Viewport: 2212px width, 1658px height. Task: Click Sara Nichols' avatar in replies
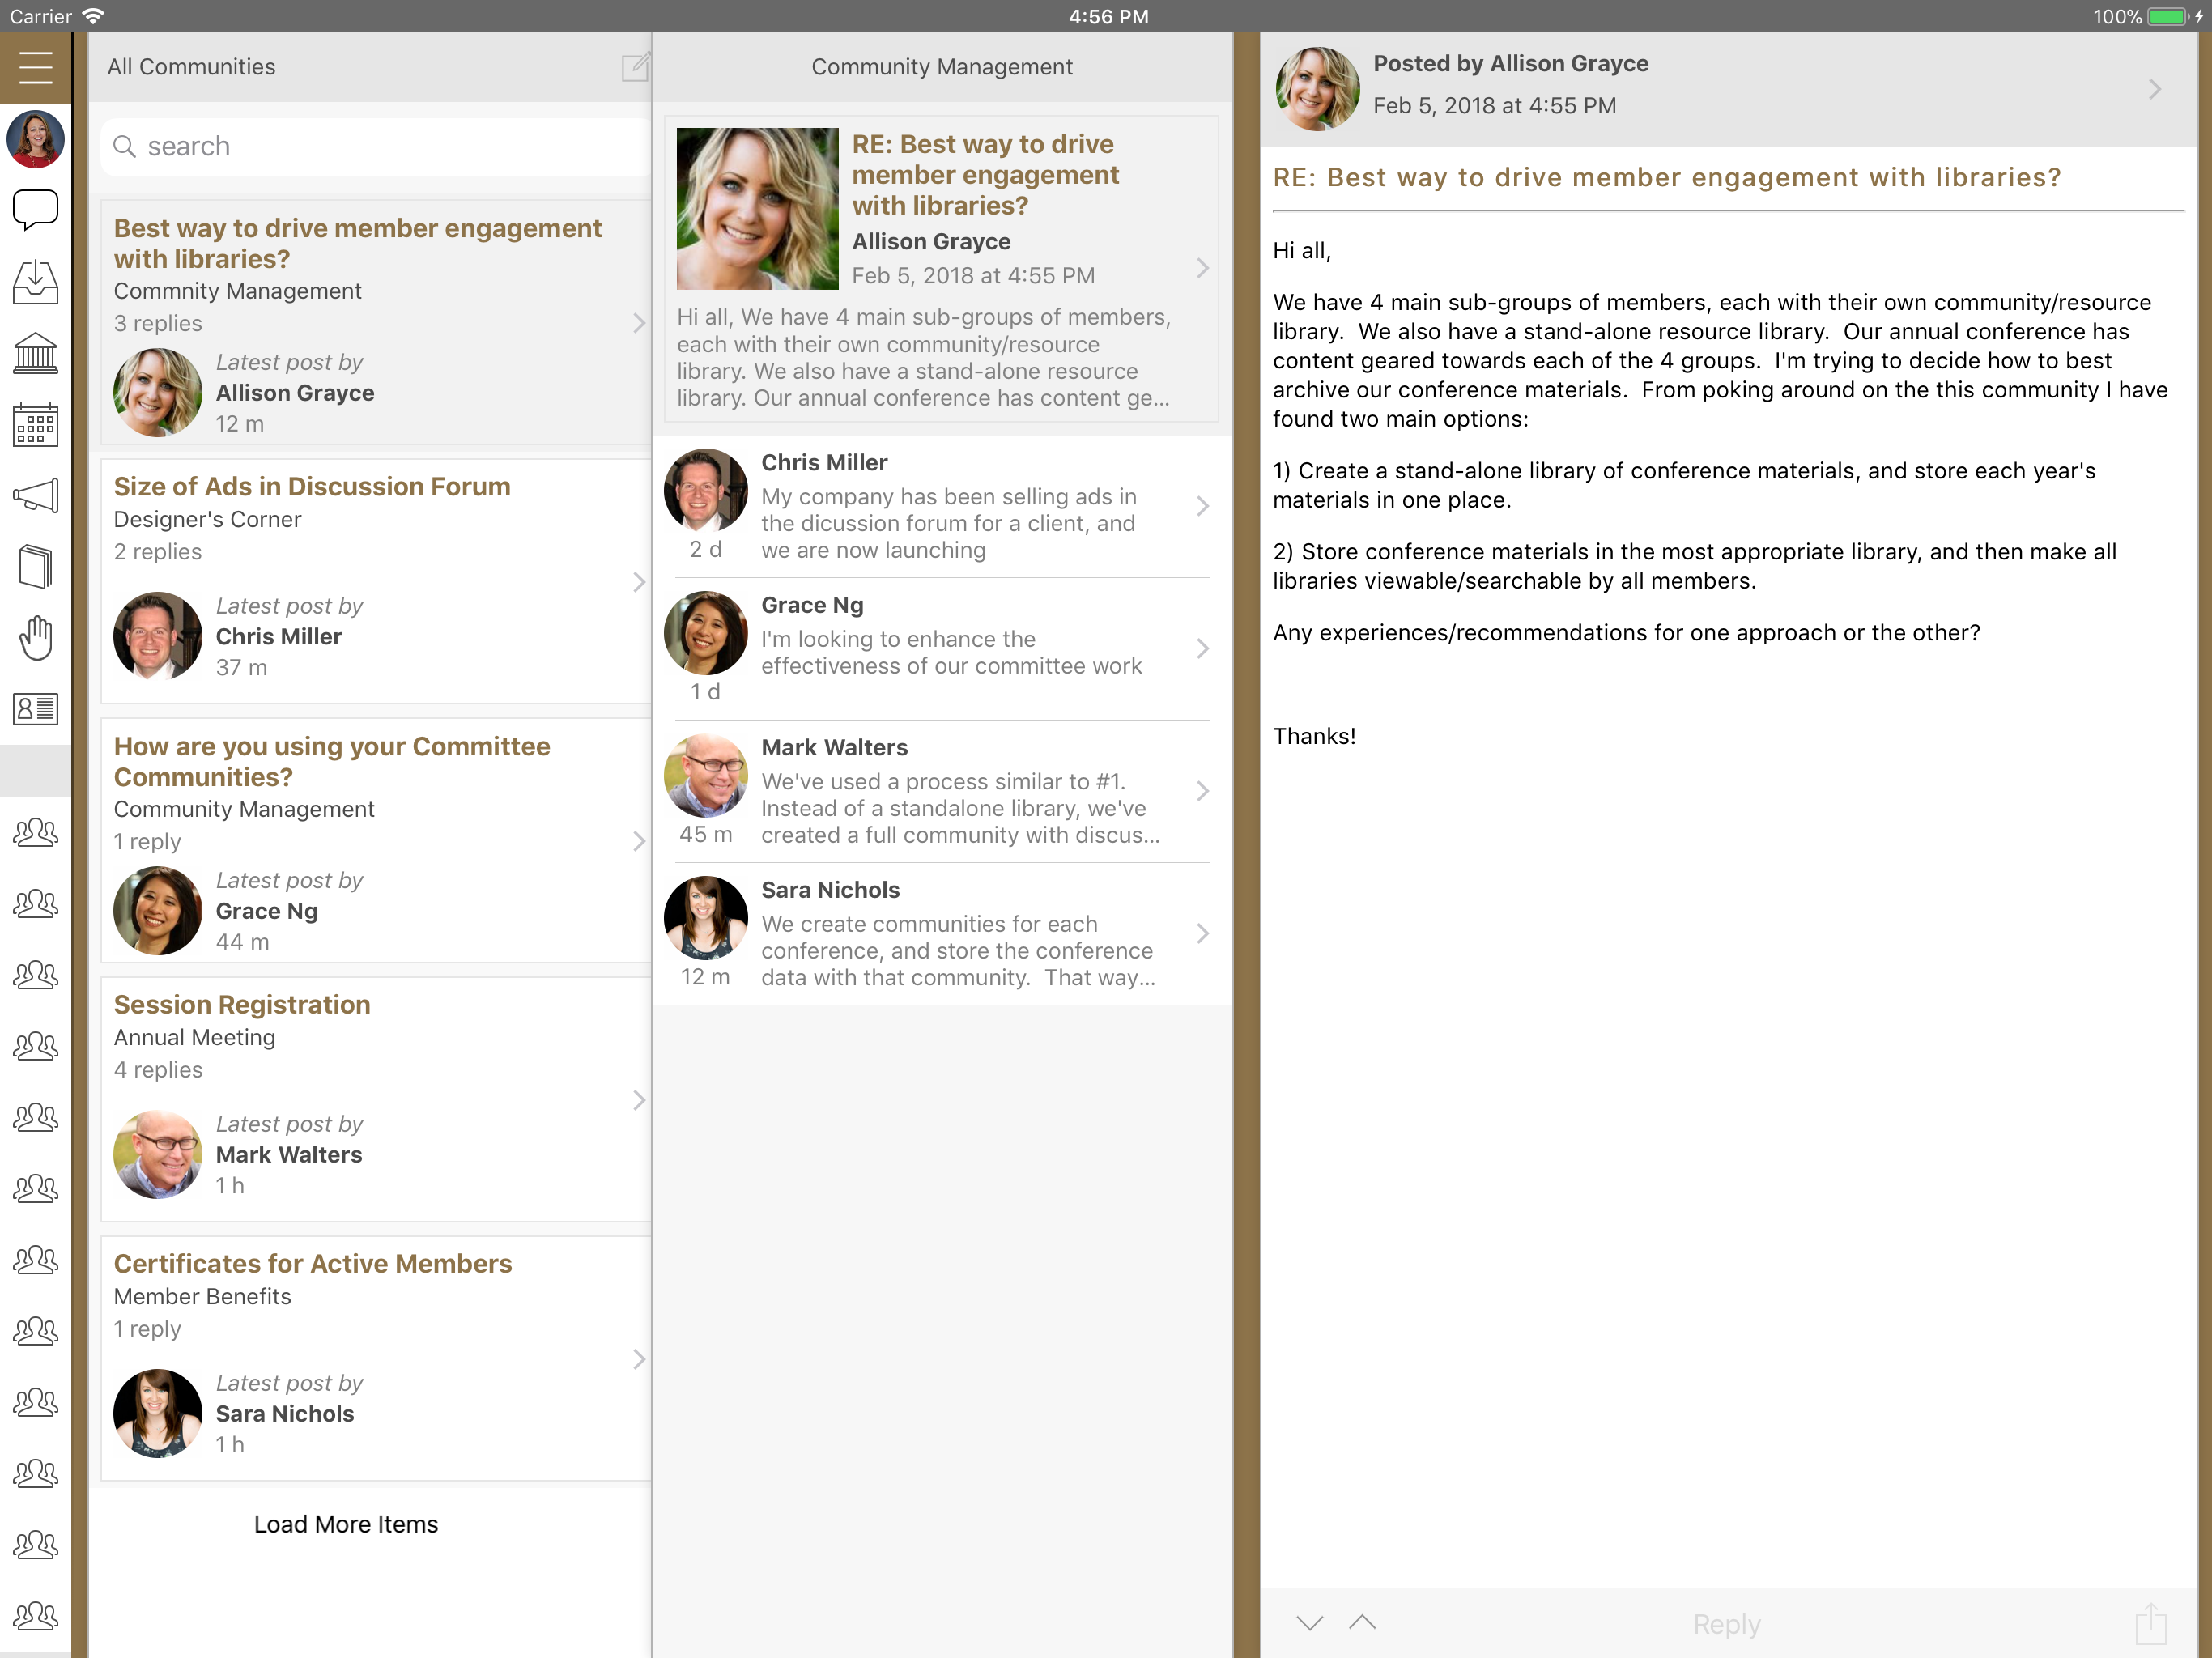pos(706,918)
